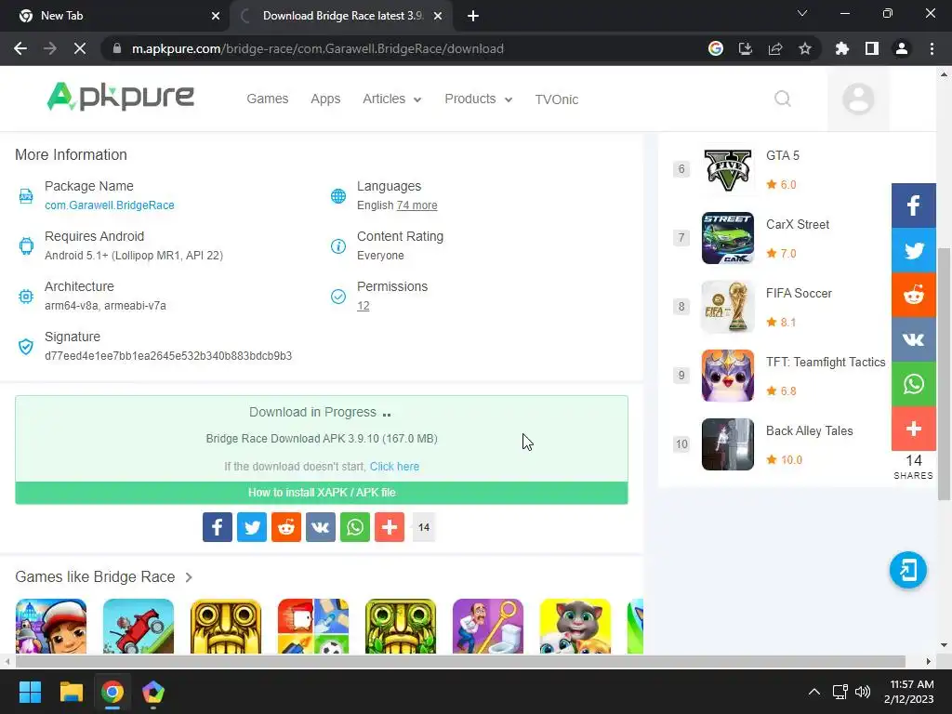Click the install app icon in address bar
952x714 pixels.
coord(746,48)
